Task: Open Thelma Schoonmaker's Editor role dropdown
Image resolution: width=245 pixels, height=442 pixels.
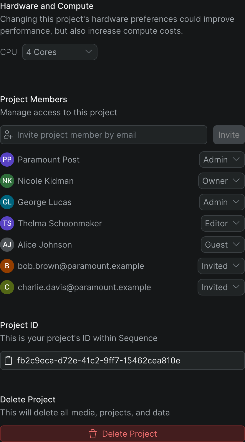Action: (x=223, y=223)
